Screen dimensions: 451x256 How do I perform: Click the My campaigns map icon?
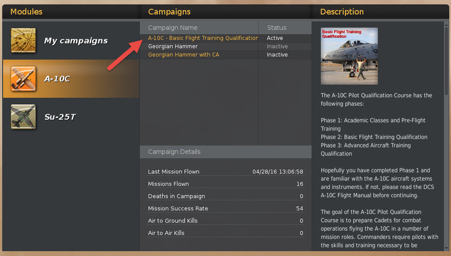23,40
